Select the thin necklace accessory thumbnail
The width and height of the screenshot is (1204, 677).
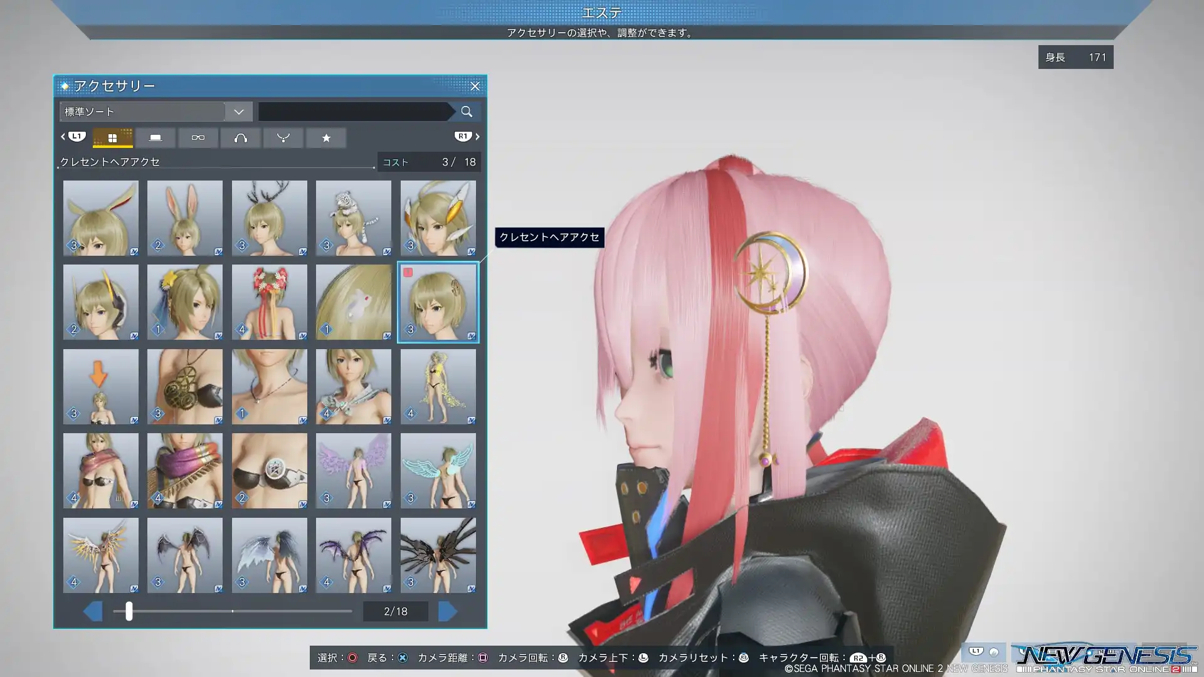(270, 387)
